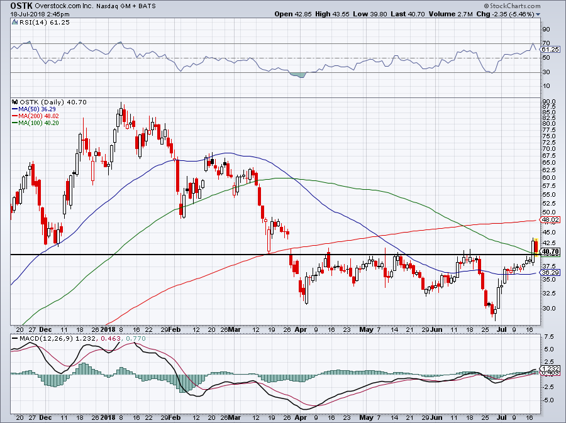
Task: Click the black line marker before MACD(12,26,9)
Action: 15,339
